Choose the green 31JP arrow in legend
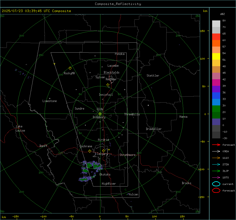This screenshot has width=236, height=220. [x=216, y=171]
